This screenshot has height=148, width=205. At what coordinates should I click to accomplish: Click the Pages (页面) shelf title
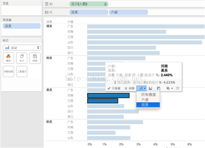pos(5,4)
